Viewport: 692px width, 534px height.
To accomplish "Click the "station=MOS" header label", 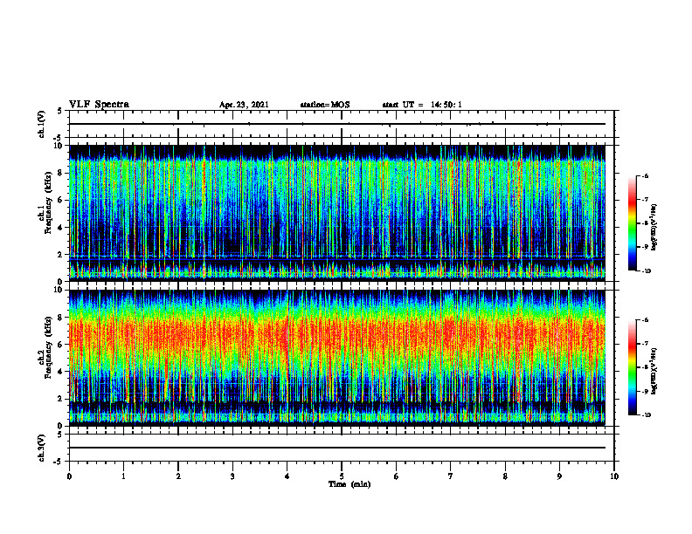I will pyautogui.click(x=325, y=105).
